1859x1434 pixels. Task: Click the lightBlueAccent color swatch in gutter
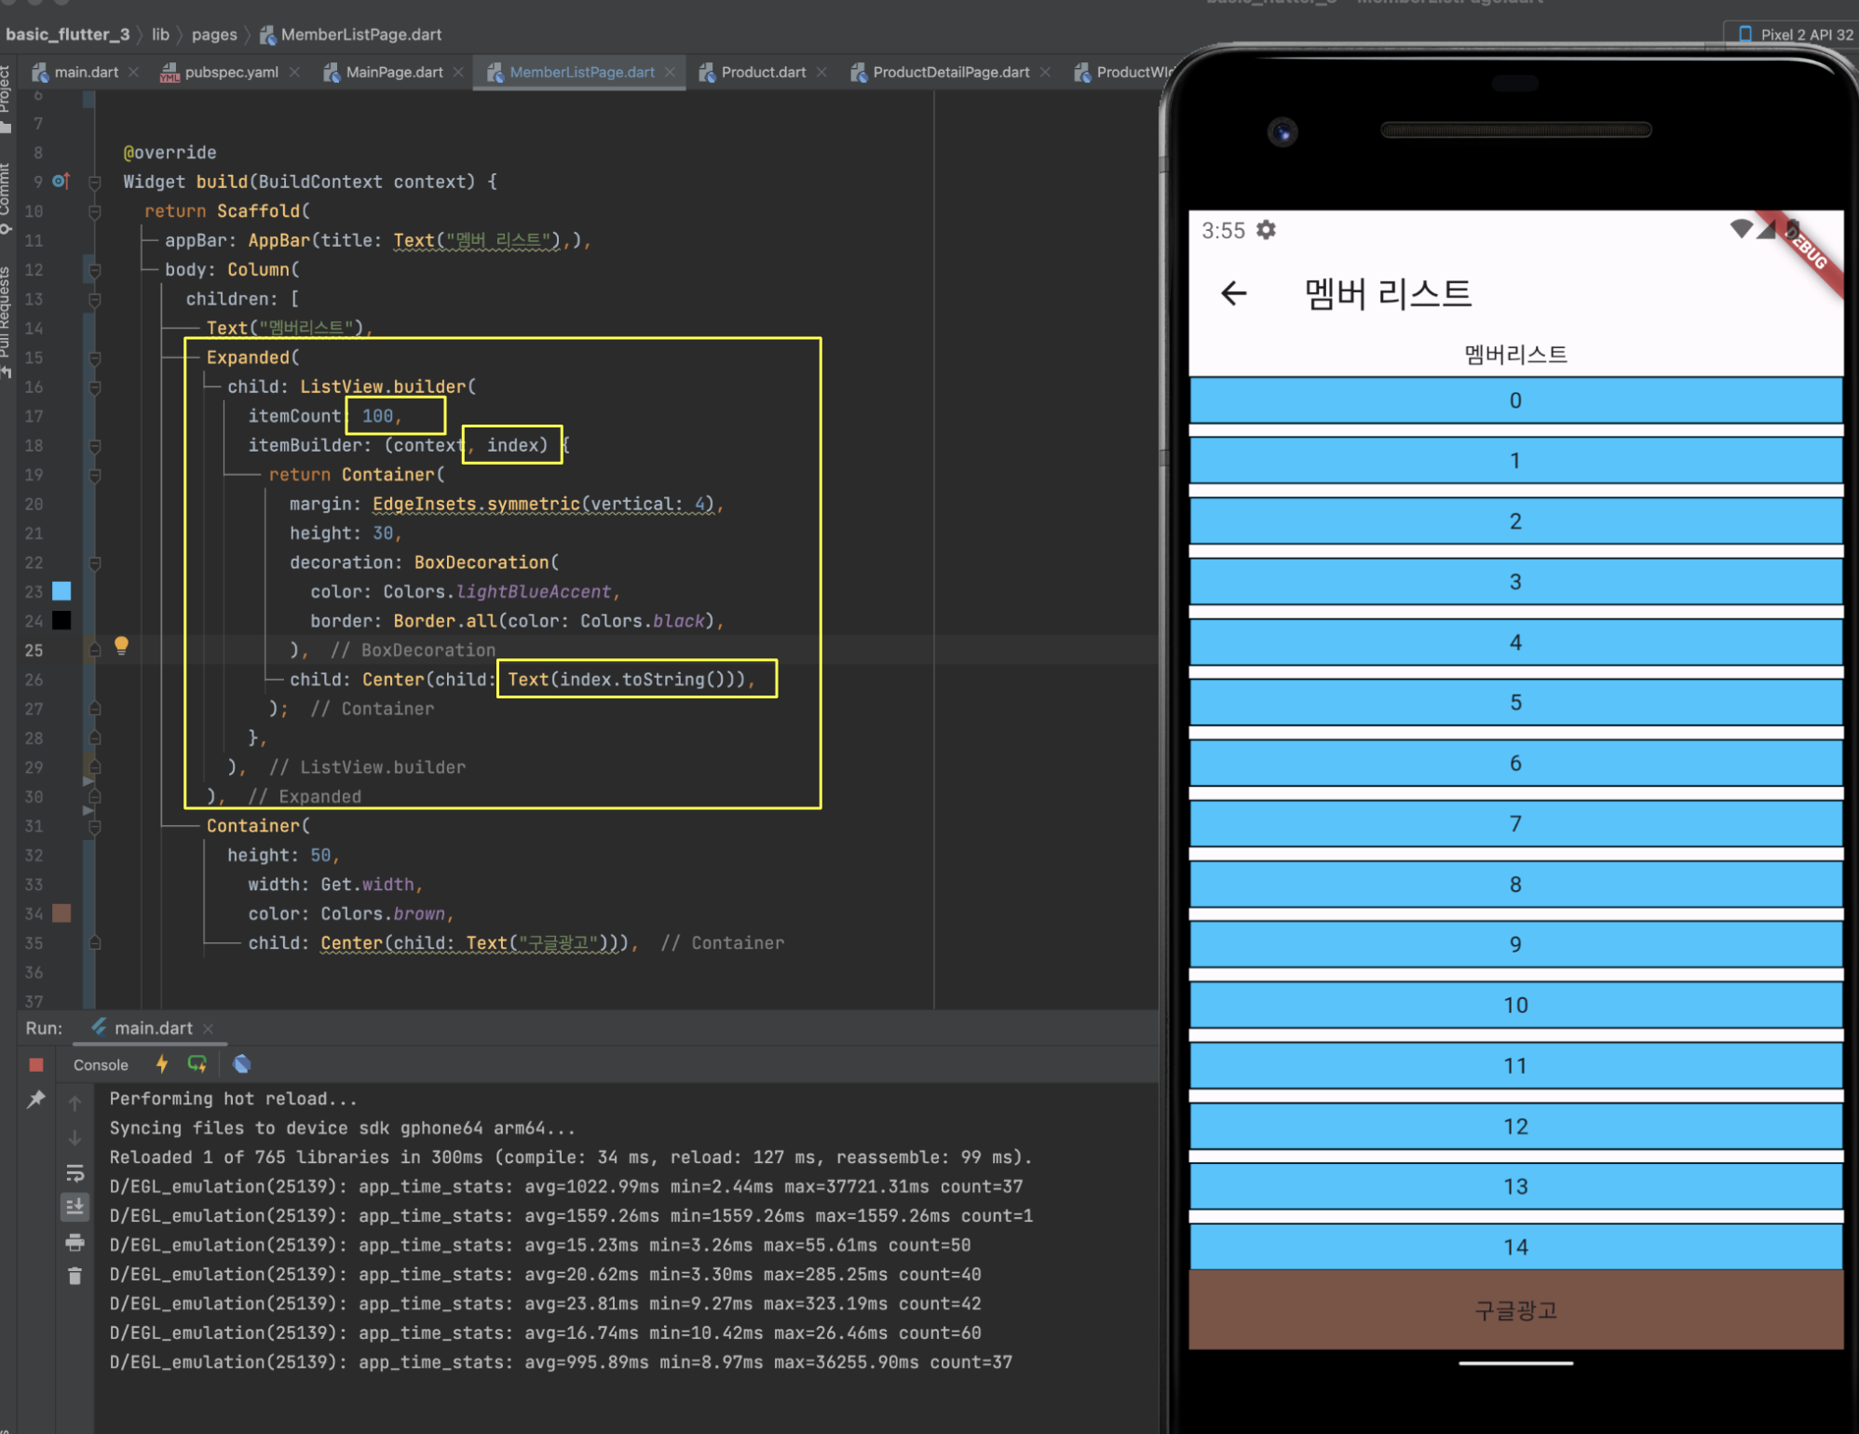(x=61, y=591)
